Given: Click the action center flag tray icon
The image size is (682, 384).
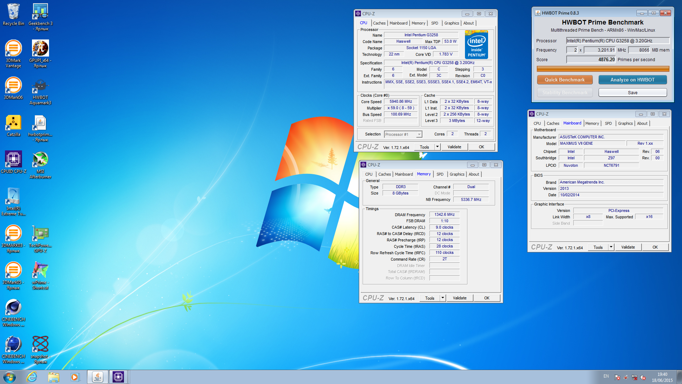Looking at the screenshot, I should 617,378.
